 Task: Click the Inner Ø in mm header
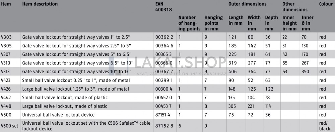(x=308, y=23)
